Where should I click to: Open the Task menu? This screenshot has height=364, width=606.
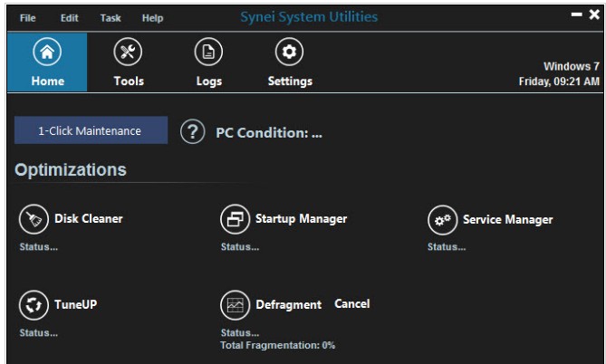pos(111,18)
